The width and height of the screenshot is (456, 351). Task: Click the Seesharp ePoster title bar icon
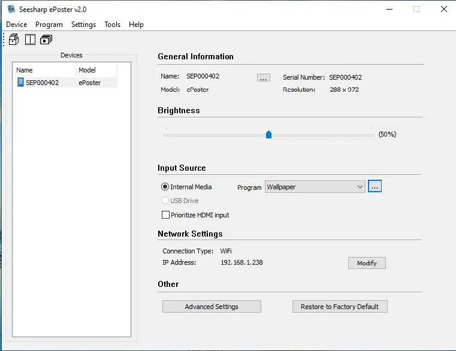coord(11,9)
